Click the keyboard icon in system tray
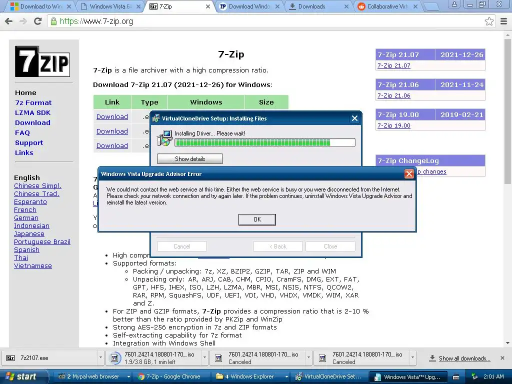Screen dimensions: 512x384 456,377
